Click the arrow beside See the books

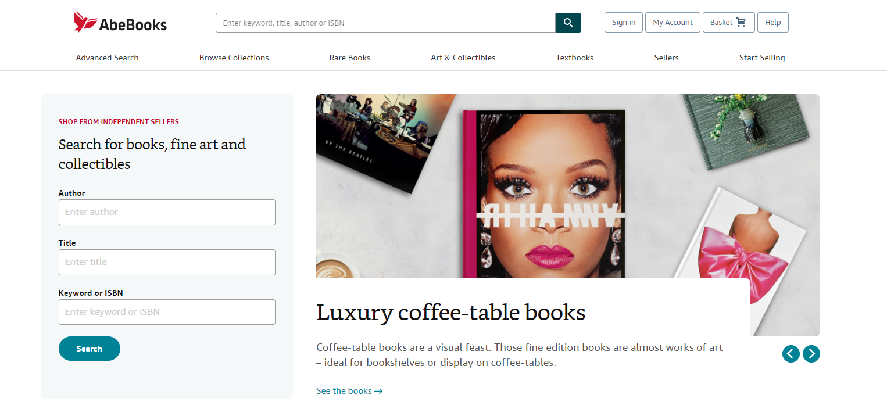click(x=379, y=390)
